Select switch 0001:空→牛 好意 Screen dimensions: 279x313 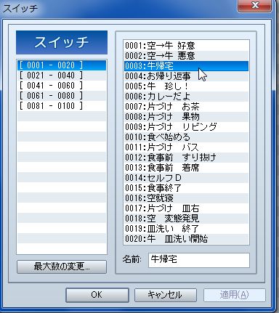[x=186, y=46]
